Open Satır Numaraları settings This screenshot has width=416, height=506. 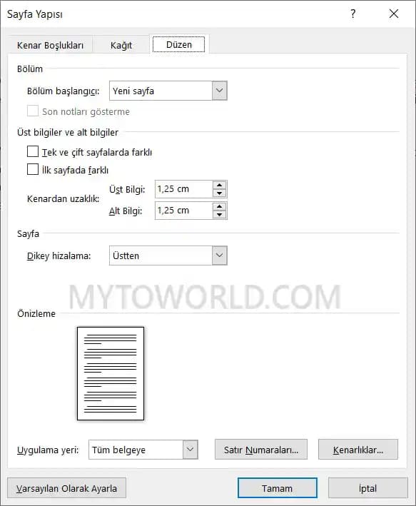(261, 450)
